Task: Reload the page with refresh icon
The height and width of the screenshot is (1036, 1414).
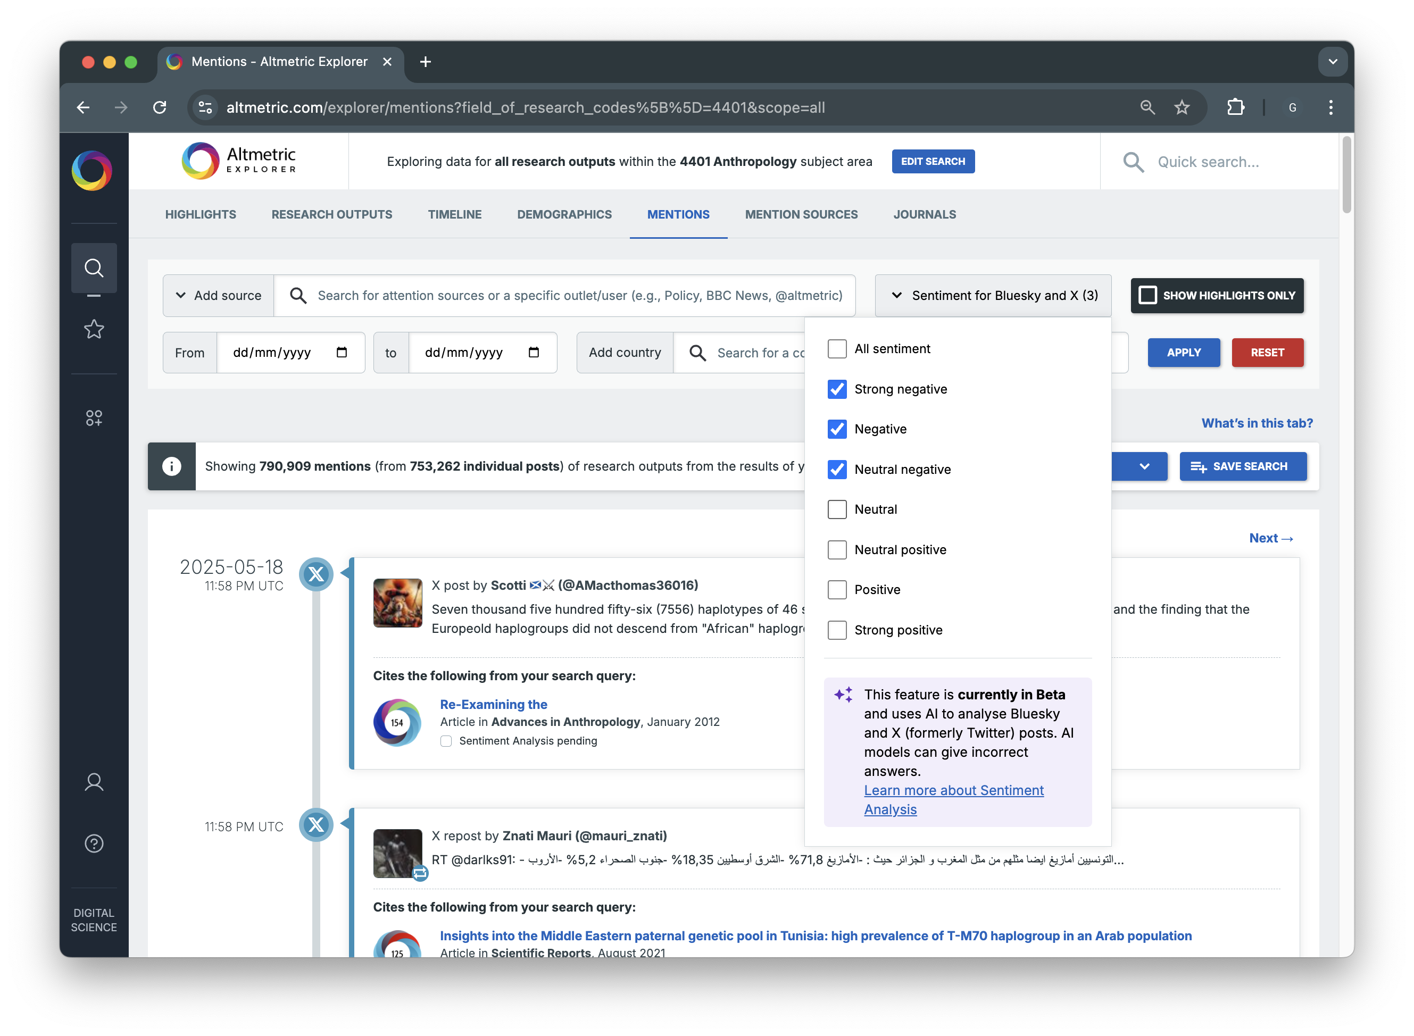Action: (160, 107)
